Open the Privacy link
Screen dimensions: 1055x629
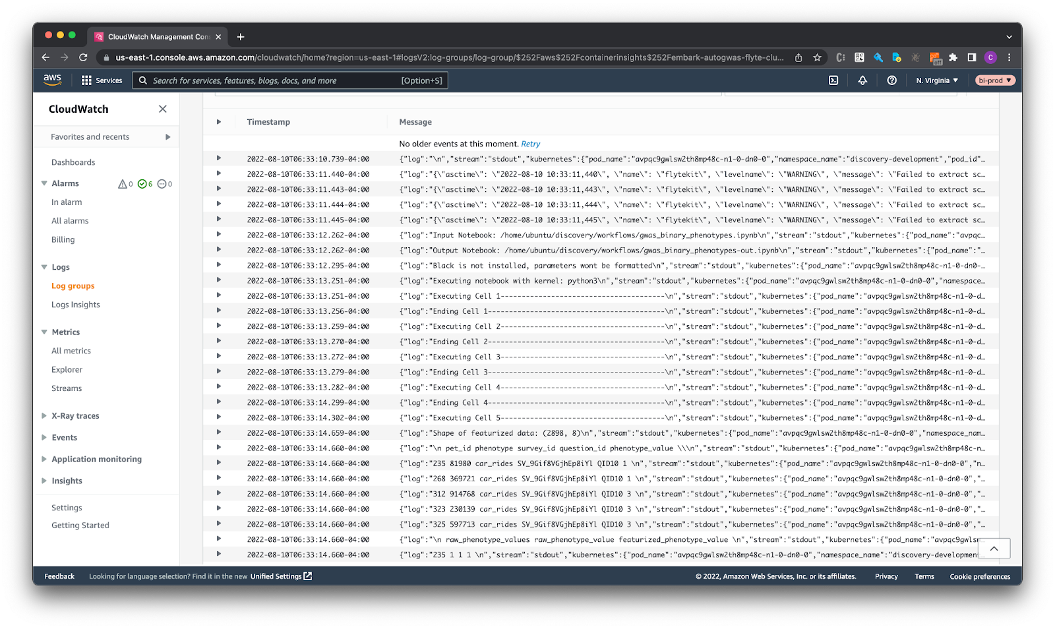[x=886, y=576]
